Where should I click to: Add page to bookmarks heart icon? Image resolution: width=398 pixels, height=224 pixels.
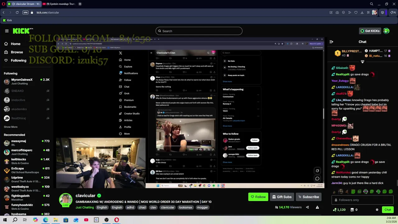[x=356, y=12]
